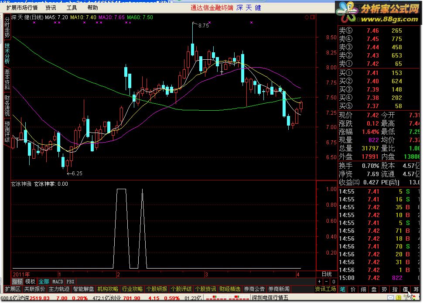Image resolution: width=423 pixels, height=303 pixels.
Task: Click the yellow lock icon in the status bar
Action: click(x=399, y=298)
